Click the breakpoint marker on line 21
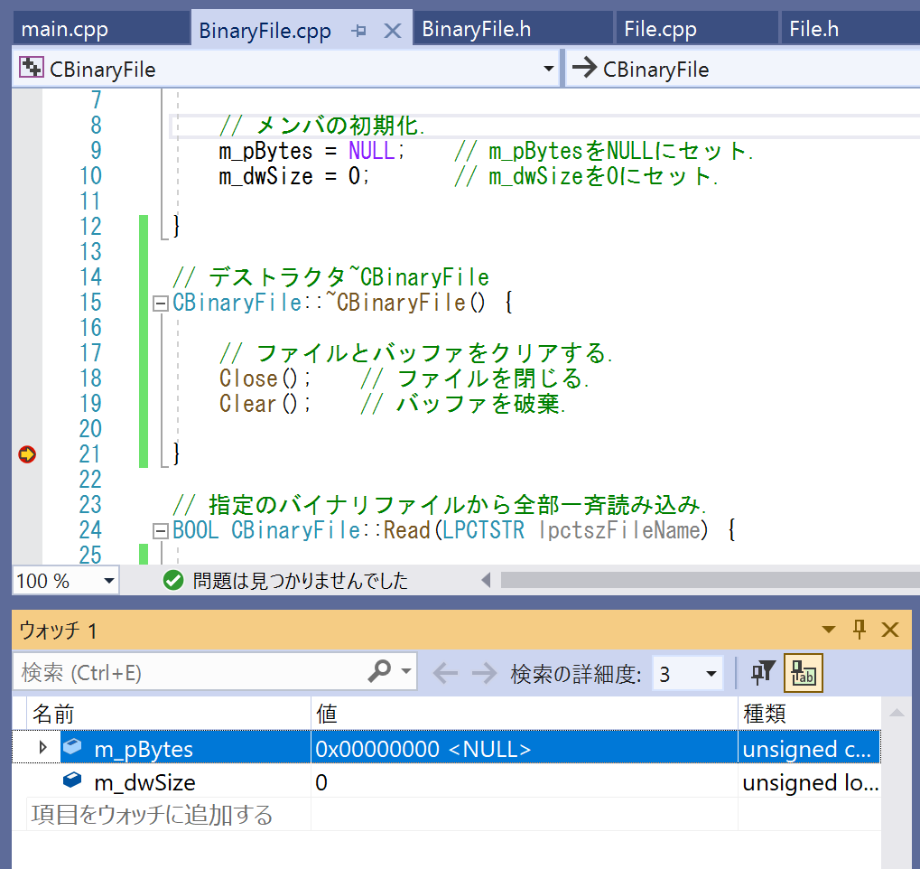 click(27, 453)
